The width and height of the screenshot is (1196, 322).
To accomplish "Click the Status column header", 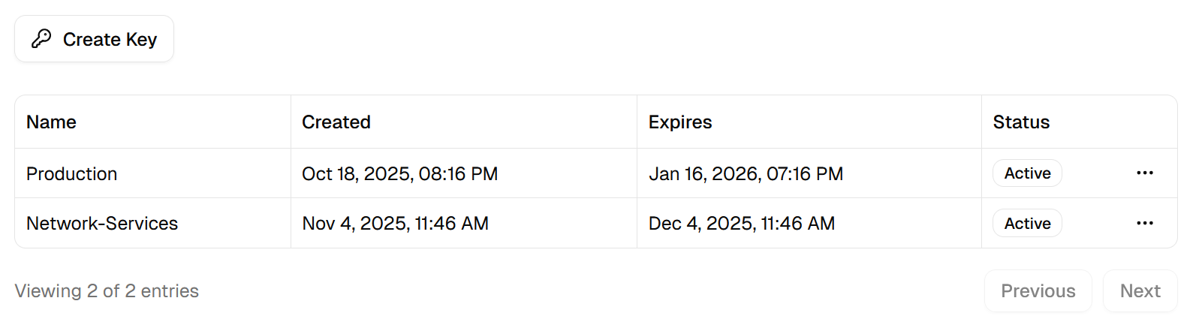I will tap(1021, 122).
